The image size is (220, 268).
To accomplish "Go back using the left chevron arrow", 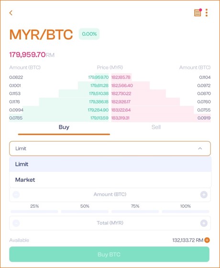I will [x=11, y=13].
